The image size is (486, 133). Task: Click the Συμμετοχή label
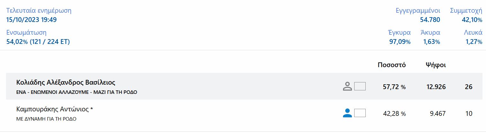(466, 10)
